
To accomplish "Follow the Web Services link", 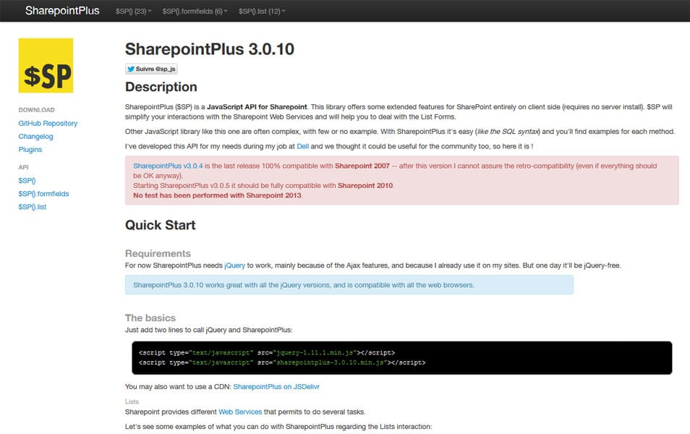I will click(x=240, y=412).
